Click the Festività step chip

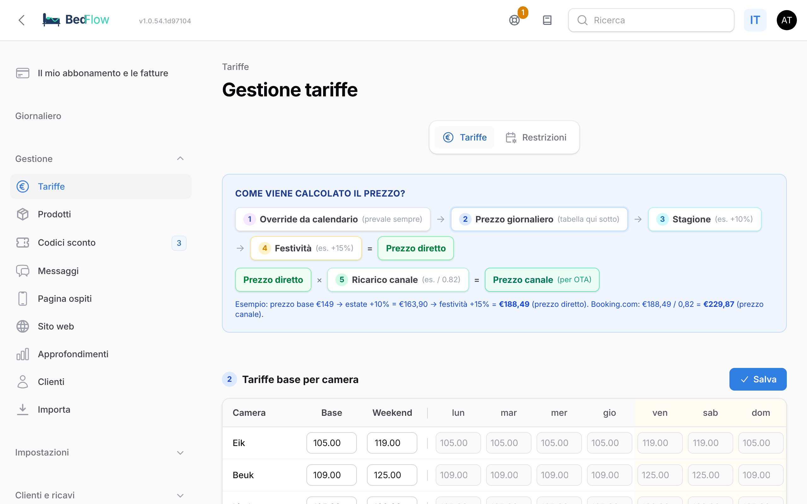click(x=306, y=248)
